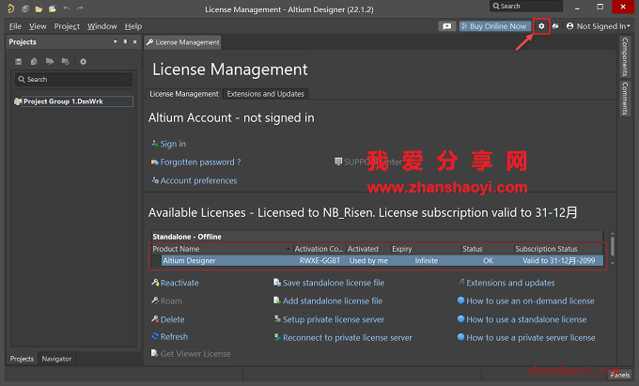The width and height of the screenshot is (639, 386).
Task: Click the Undo arrow icon
Action: tap(67, 8)
